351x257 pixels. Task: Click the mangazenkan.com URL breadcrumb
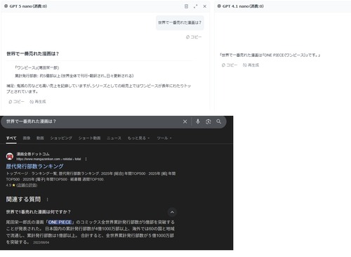coord(48,159)
